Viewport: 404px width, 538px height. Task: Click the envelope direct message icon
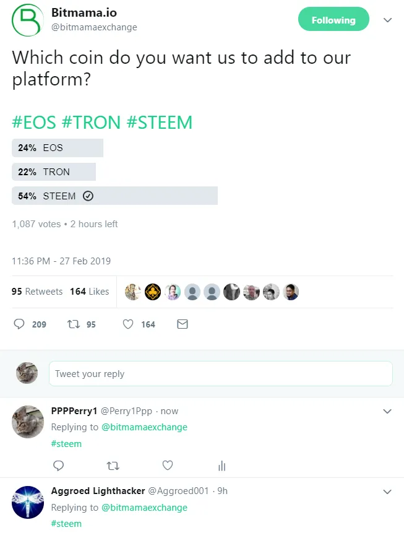pos(183,324)
